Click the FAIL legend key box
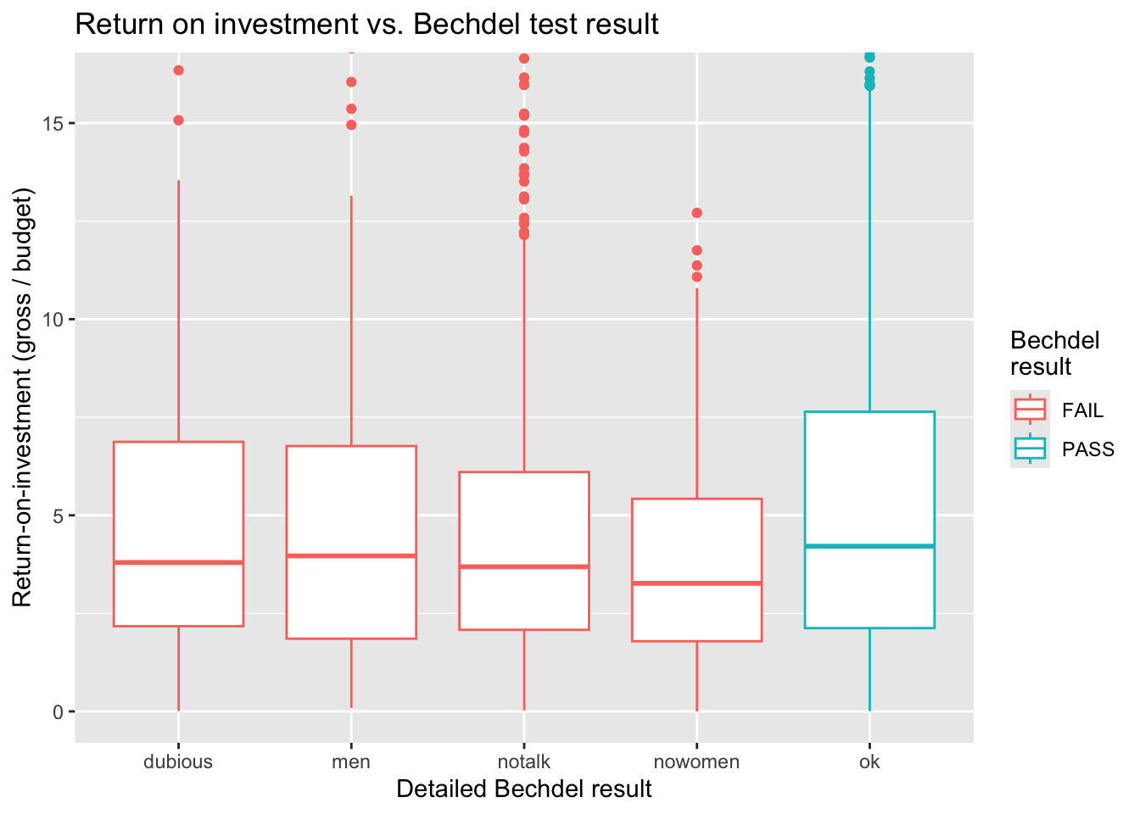1140x814 pixels. point(1030,410)
